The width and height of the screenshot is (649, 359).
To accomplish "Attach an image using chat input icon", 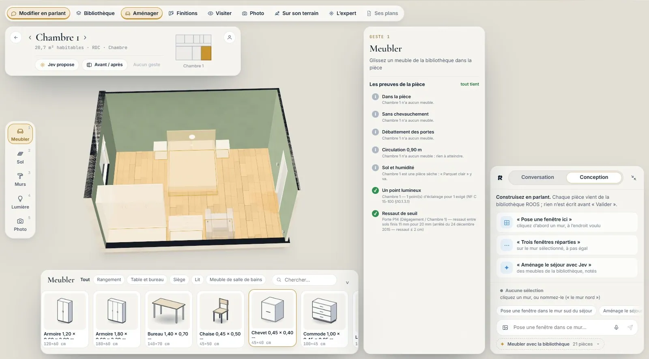I will [x=505, y=327].
